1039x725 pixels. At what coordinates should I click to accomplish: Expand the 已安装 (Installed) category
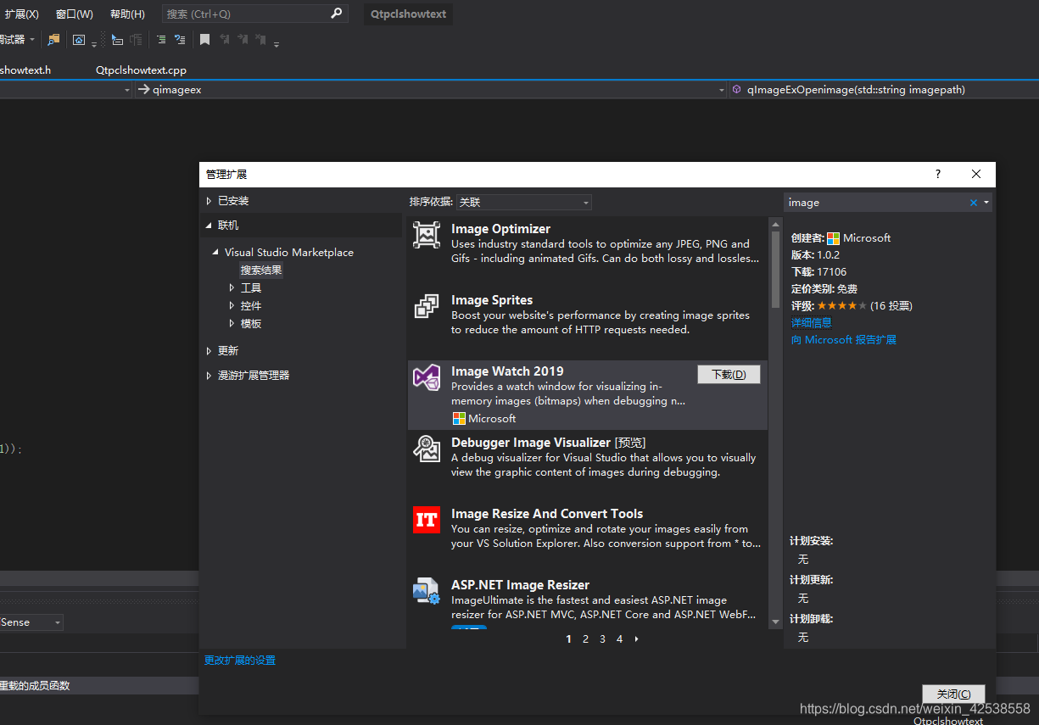click(x=209, y=201)
